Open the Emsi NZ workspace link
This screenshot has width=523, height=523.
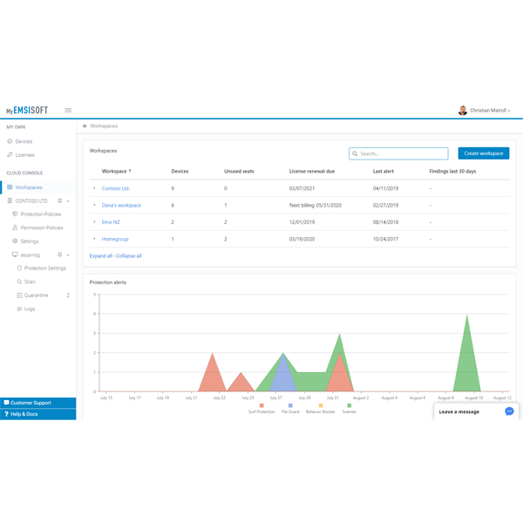pyautogui.click(x=111, y=222)
